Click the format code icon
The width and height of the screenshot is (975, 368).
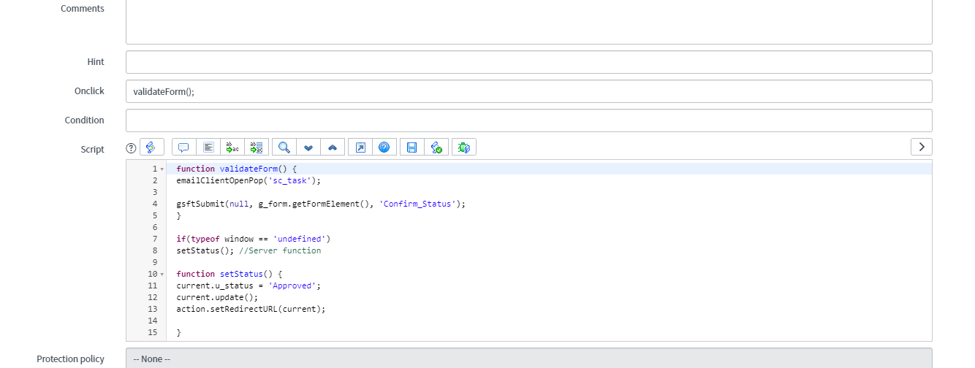tap(208, 147)
